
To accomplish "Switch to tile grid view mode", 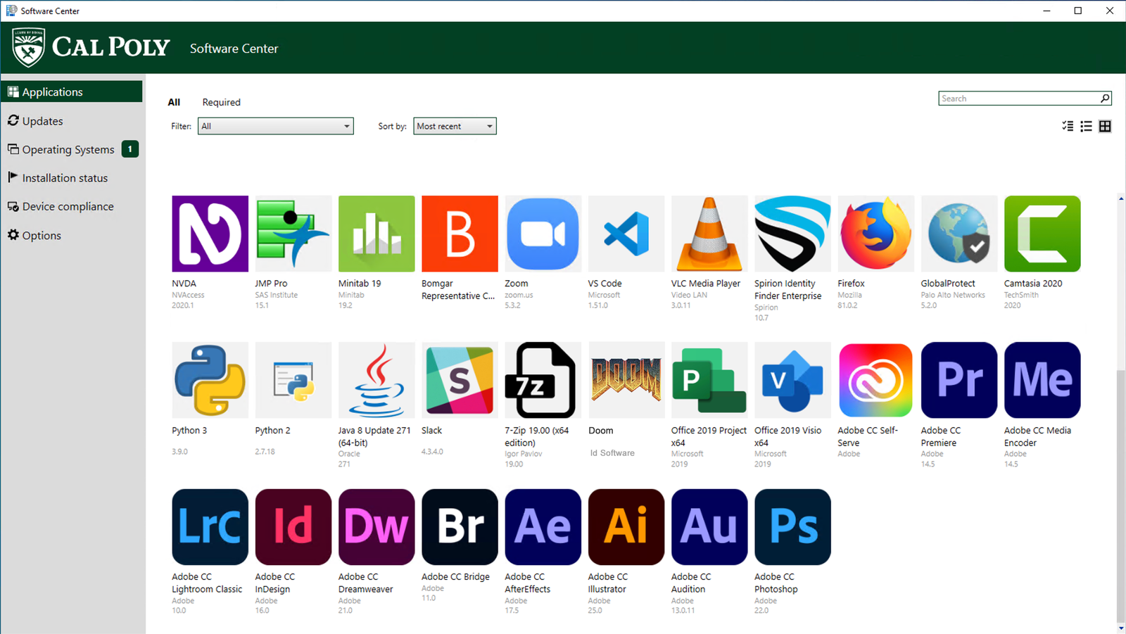I will 1105,126.
